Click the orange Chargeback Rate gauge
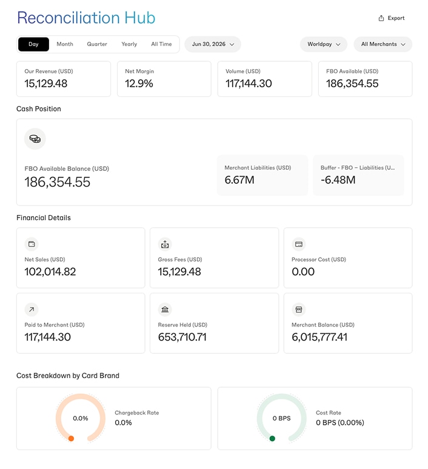This screenshot has height=469, width=428. click(x=81, y=418)
